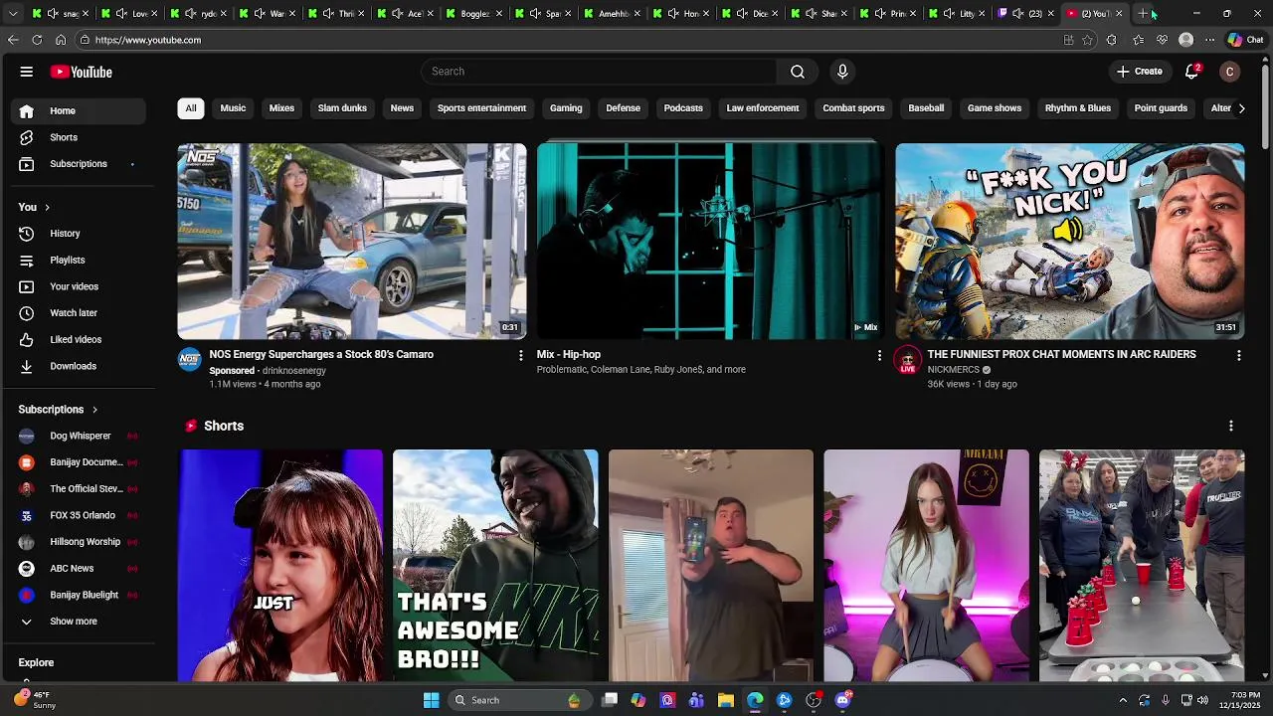The height and width of the screenshot is (716, 1273).
Task: Select the Gaming filter chip
Action: [x=566, y=108]
